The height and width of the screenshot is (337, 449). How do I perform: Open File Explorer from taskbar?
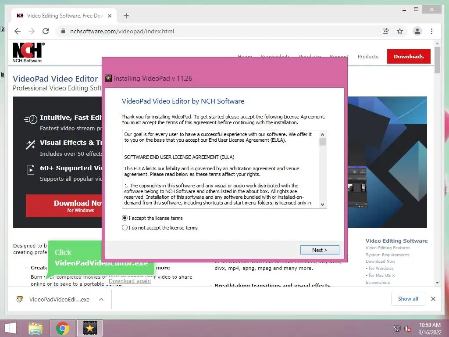click(36, 328)
